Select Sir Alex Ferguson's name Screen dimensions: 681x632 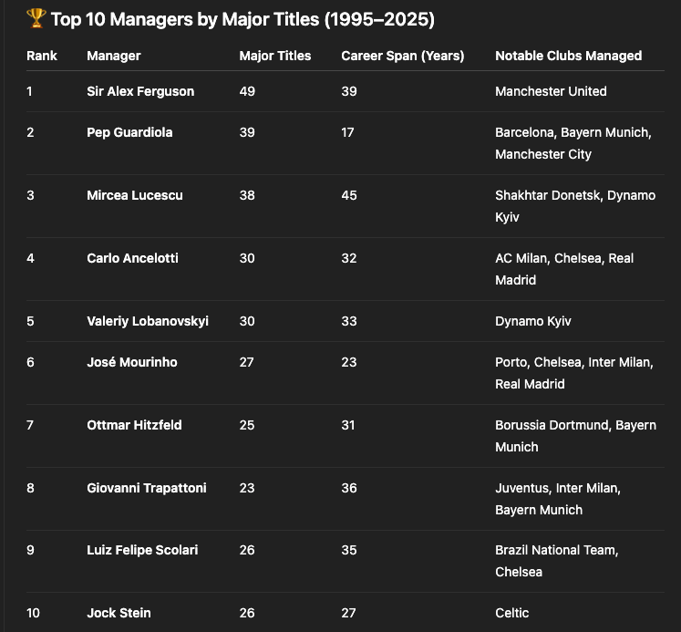pyautogui.click(x=140, y=91)
